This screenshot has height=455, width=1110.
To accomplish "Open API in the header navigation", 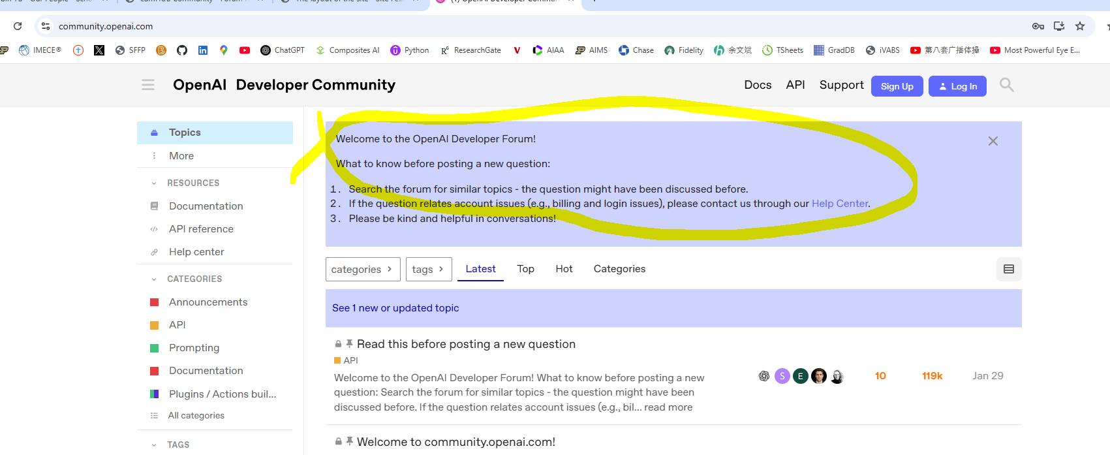I will click(795, 85).
